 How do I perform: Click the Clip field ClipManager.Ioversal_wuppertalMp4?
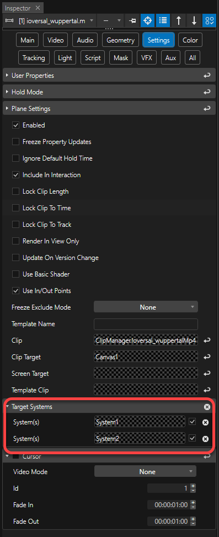click(146, 341)
